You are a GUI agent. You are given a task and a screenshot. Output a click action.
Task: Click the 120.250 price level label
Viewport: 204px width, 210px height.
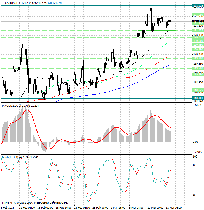click(198, 50)
